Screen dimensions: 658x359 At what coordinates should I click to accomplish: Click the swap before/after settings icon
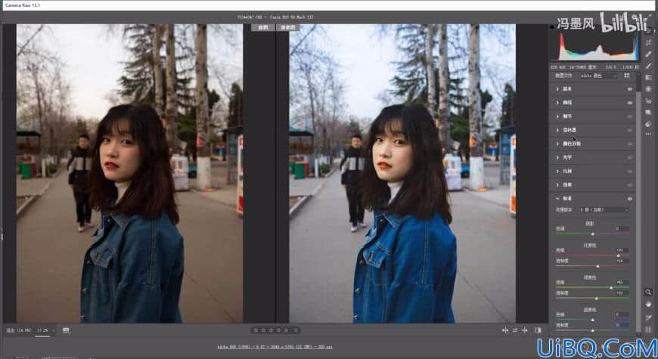pos(515,330)
